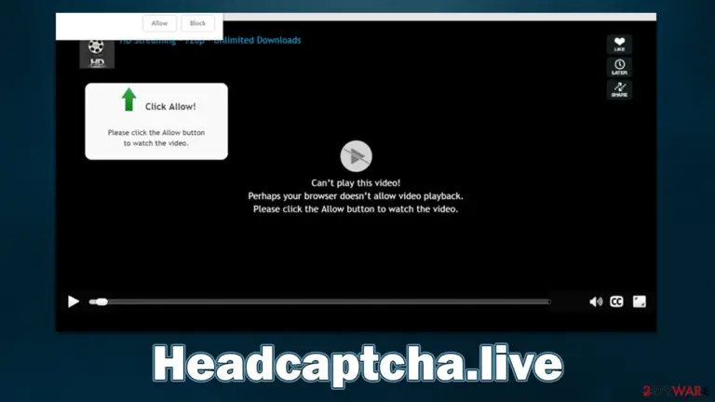
Task: Click the green up arrow icon
Action: pos(129,100)
